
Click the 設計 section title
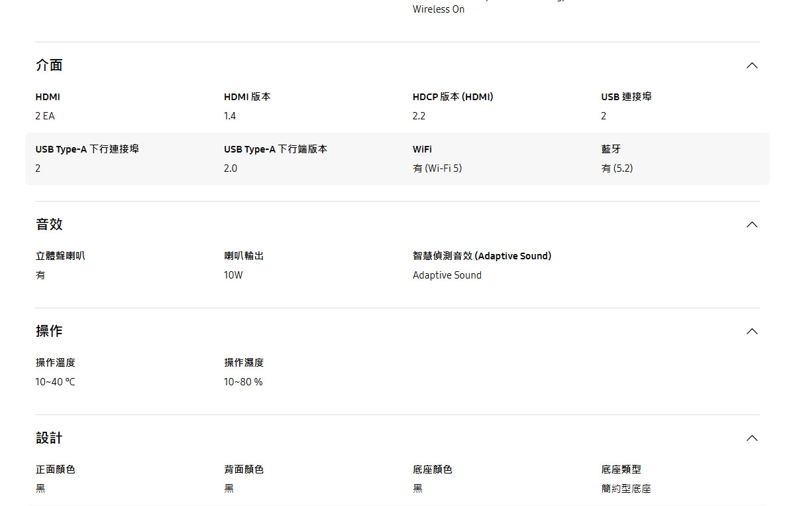click(48, 438)
